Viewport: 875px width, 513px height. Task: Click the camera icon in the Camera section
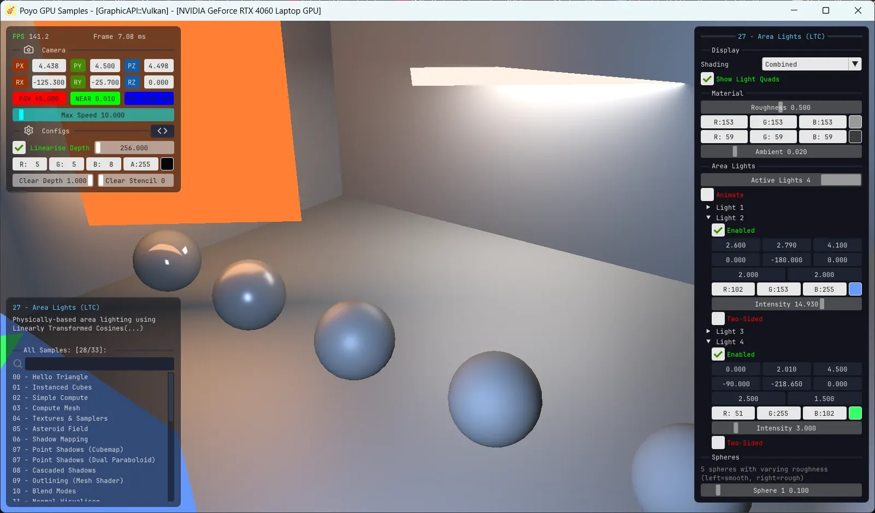pyautogui.click(x=28, y=50)
